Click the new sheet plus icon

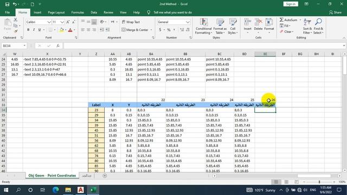[x=105, y=175]
